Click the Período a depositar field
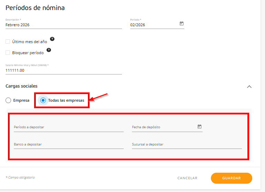The height and width of the screenshot is (192, 265). 69,128
